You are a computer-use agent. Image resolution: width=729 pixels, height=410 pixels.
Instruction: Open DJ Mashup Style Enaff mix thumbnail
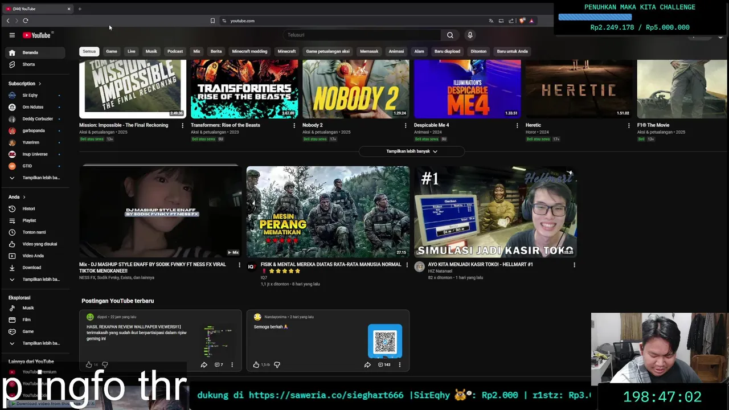point(160,211)
